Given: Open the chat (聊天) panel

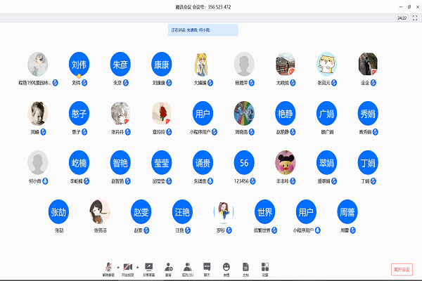Looking at the screenshot, I should [x=207, y=268].
